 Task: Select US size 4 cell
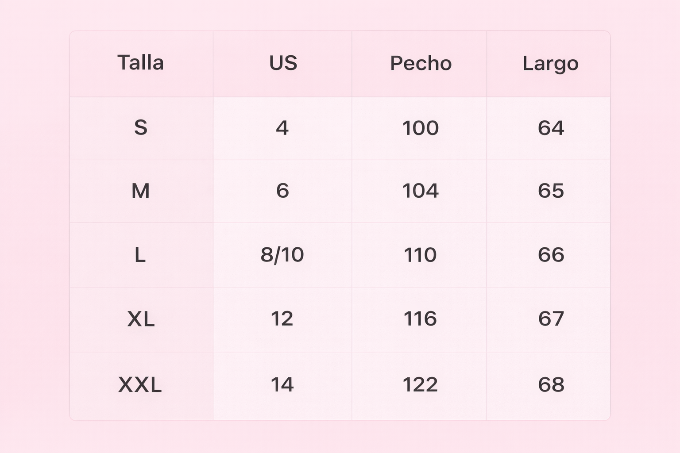[x=282, y=128]
